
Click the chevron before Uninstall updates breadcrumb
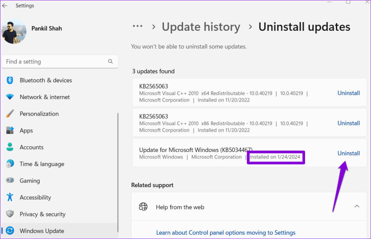pyautogui.click(x=250, y=27)
